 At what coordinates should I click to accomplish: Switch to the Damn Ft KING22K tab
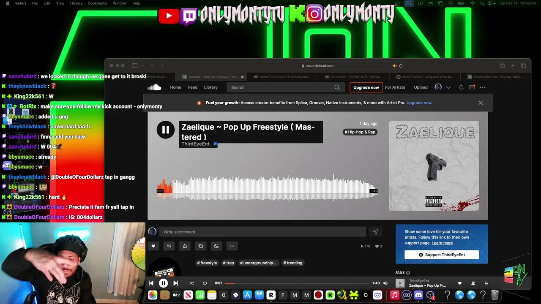pyautogui.click(x=283, y=77)
